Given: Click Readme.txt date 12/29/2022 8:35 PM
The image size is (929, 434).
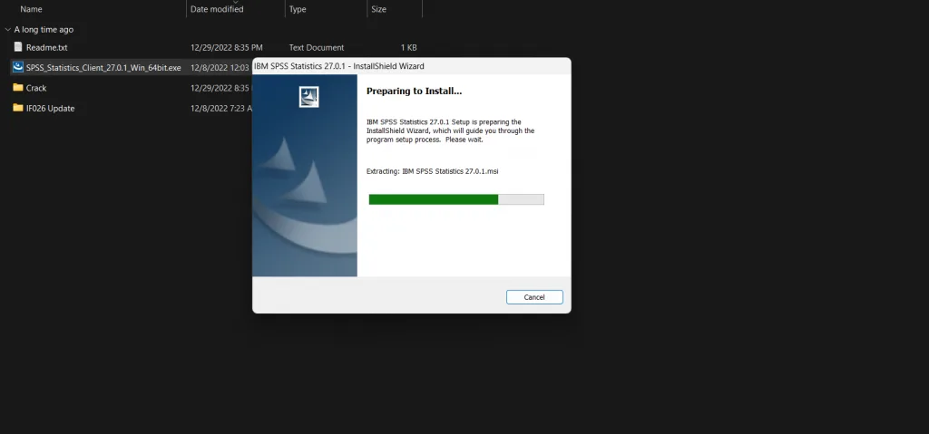Looking at the screenshot, I should pos(226,47).
